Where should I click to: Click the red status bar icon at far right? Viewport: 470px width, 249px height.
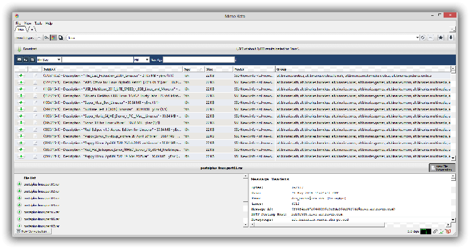pos(448,231)
